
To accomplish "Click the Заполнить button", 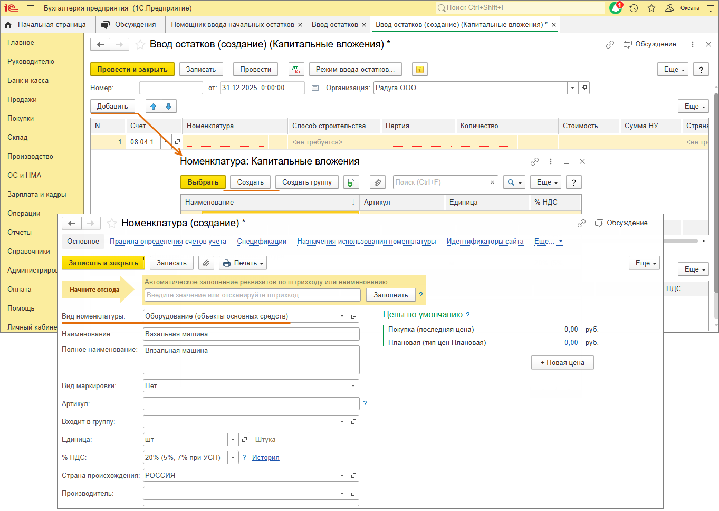I will [x=391, y=295].
